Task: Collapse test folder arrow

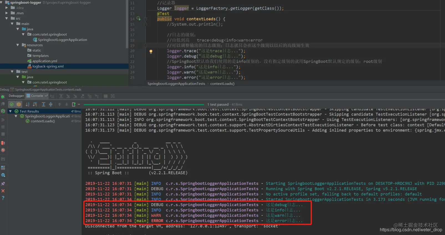Action: 12,71
